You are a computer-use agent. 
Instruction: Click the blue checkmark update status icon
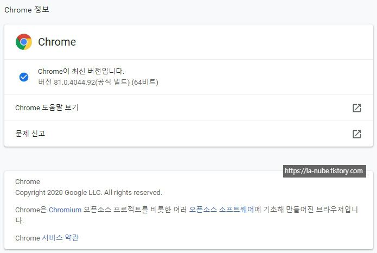coord(24,77)
